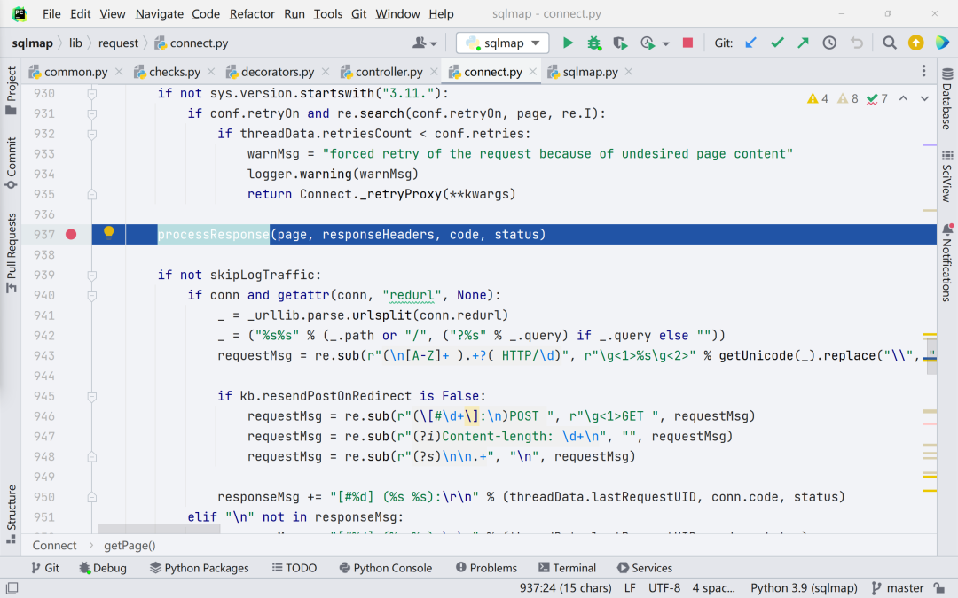Commit changes with green checkmark icon
This screenshot has height=598, width=958.
pyautogui.click(x=777, y=43)
